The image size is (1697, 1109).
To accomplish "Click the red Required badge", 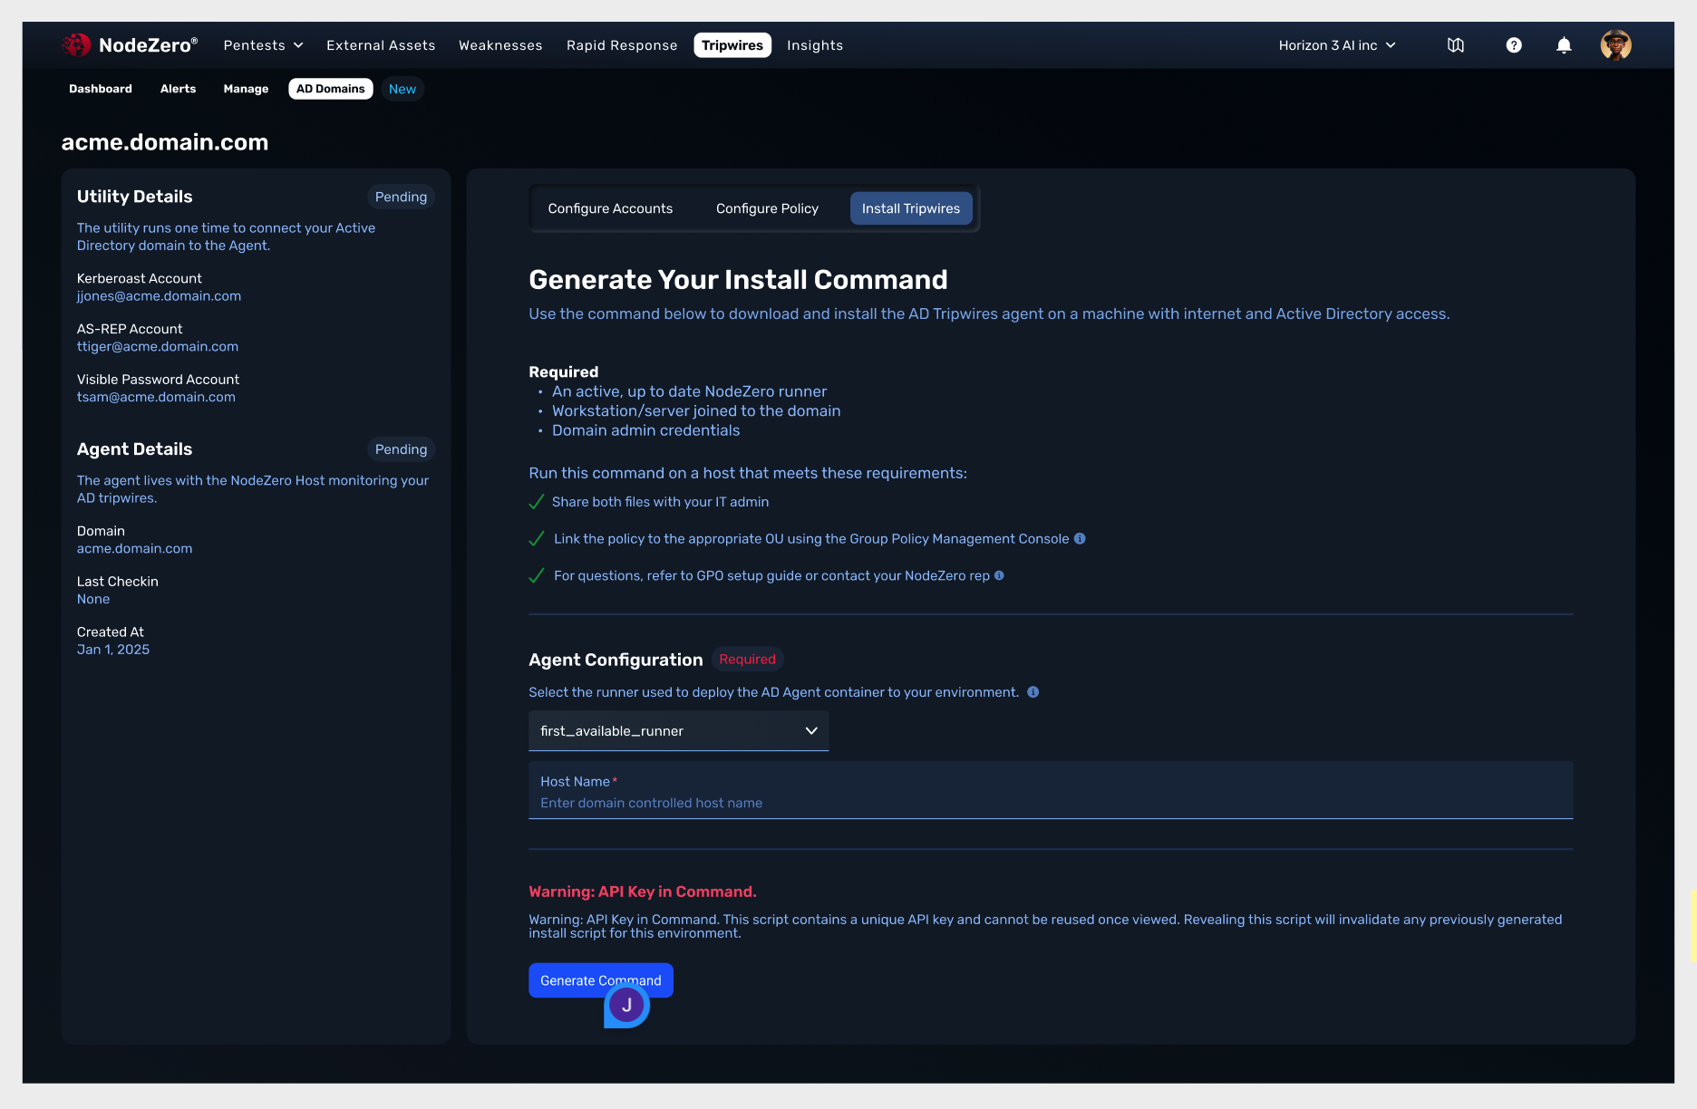I will (747, 659).
